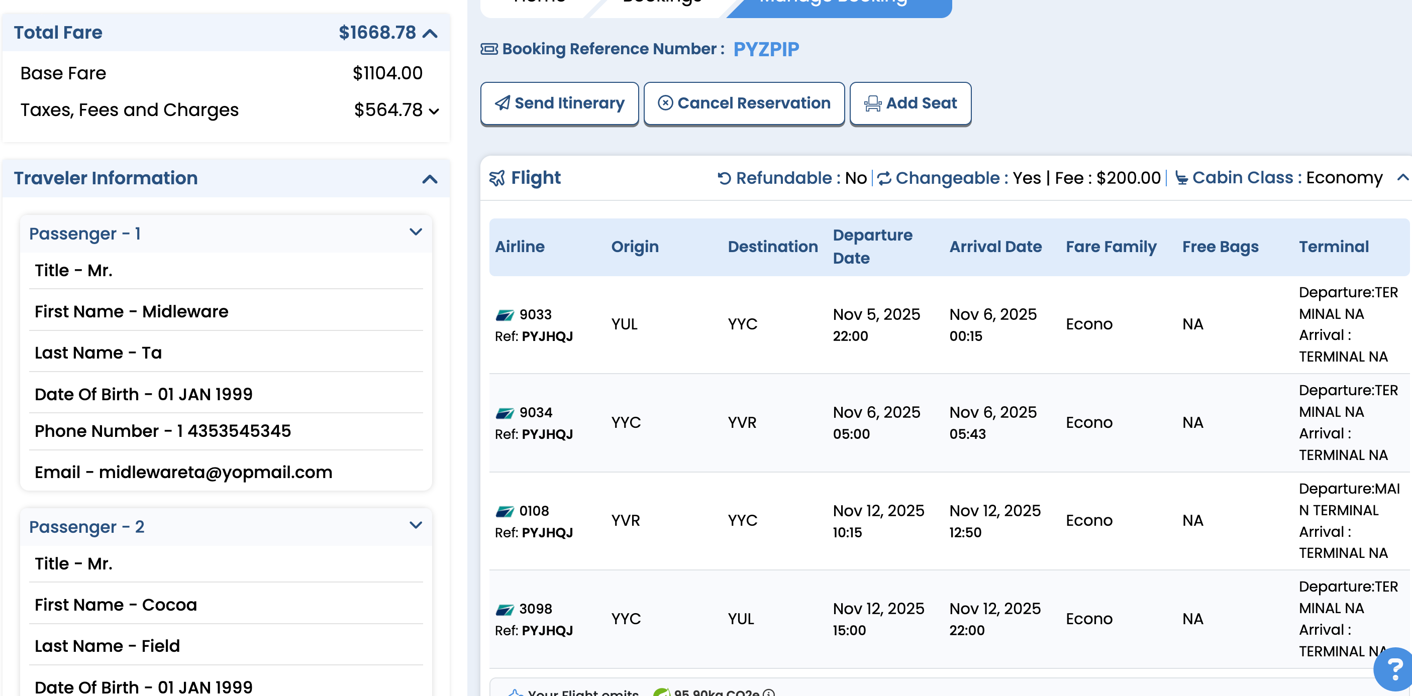1412x696 pixels.
Task: Click the Cancel Reservation button
Action: [x=744, y=103]
